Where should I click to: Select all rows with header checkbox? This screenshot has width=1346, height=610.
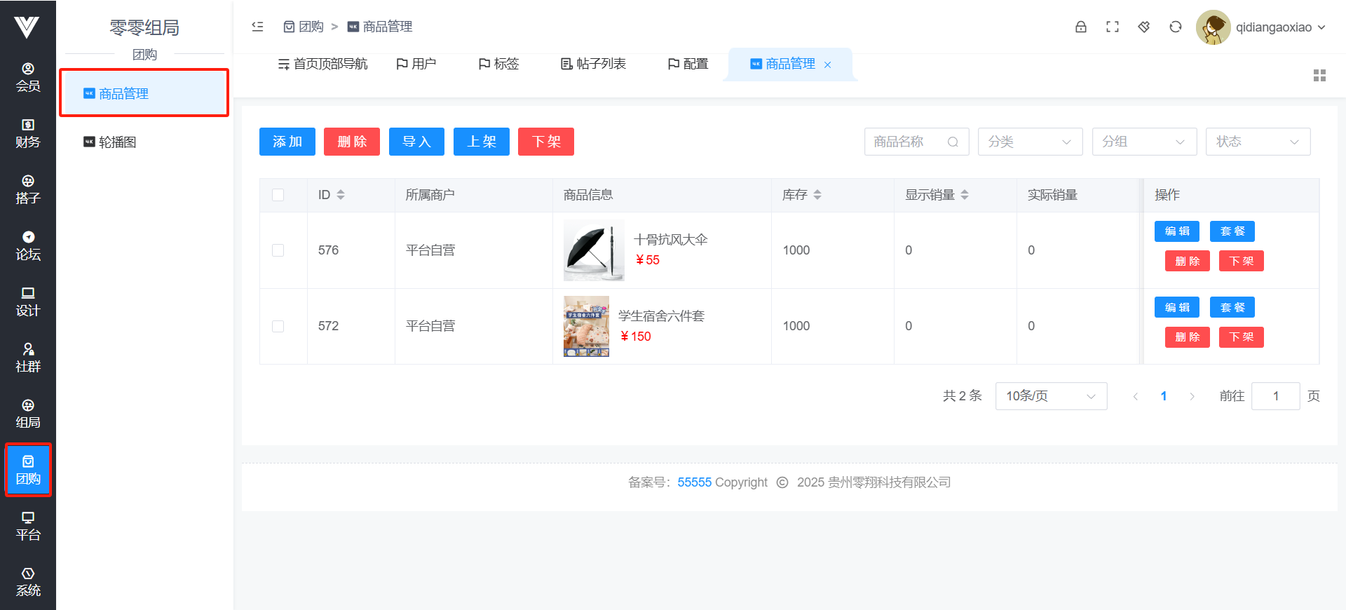(x=278, y=195)
